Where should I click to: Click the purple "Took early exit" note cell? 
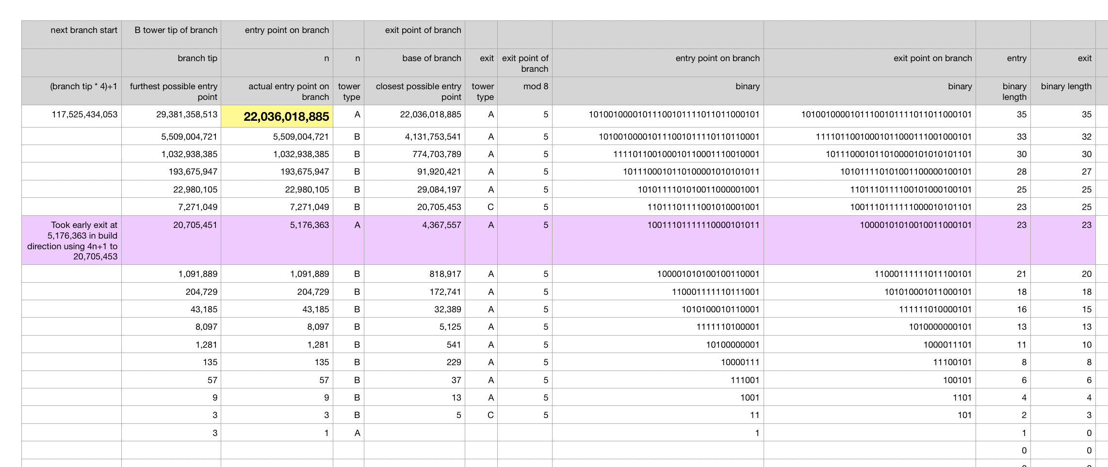(72, 241)
